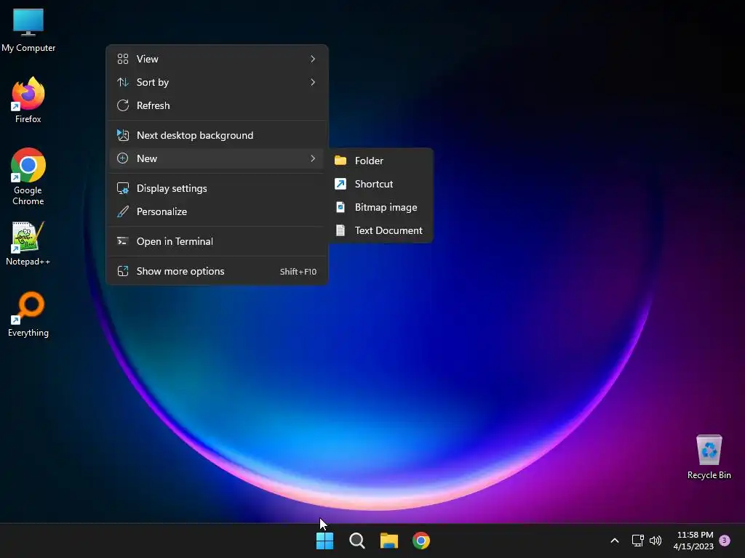Screen dimensions: 745x558
Task: Select Next desktop background
Action: pyautogui.click(x=217, y=135)
